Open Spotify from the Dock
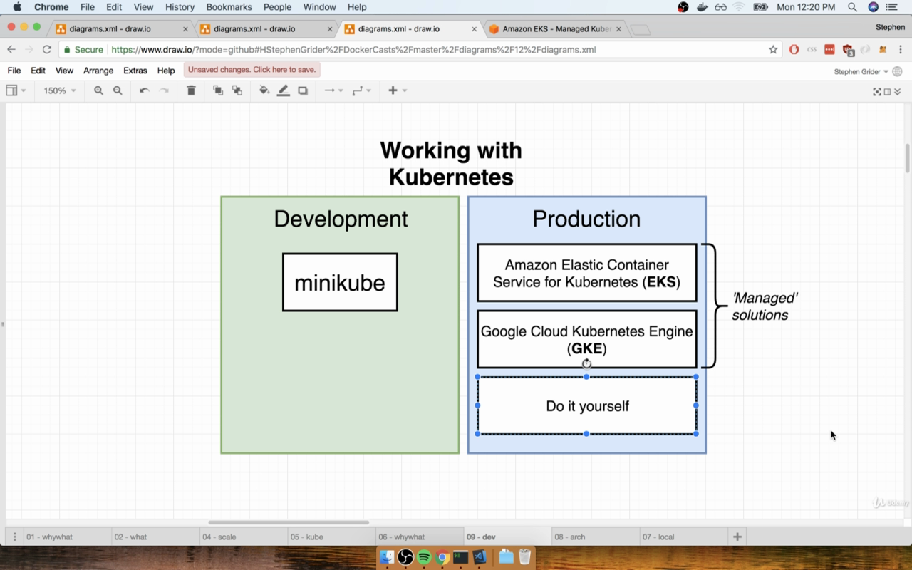 point(424,557)
